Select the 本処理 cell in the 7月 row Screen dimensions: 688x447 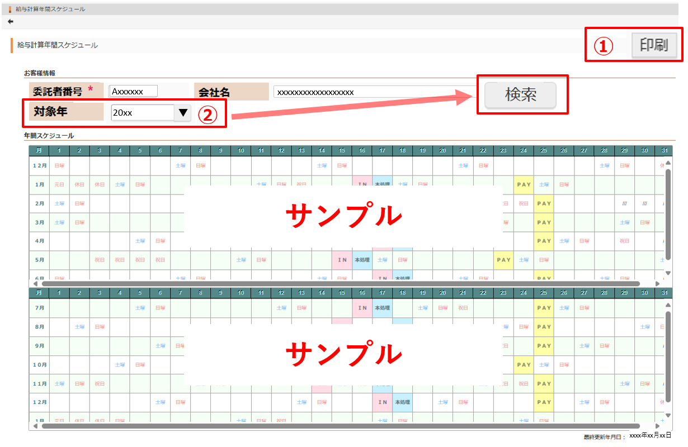point(382,308)
